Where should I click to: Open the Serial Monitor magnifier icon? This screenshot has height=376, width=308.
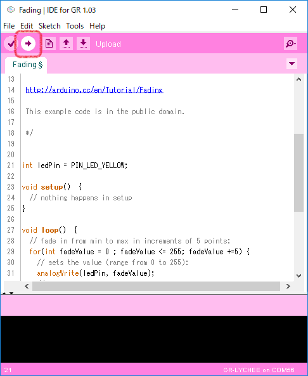pyautogui.click(x=290, y=44)
